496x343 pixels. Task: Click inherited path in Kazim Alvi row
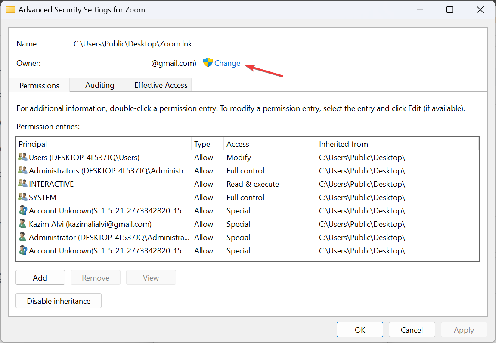click(x=362, y=224)
